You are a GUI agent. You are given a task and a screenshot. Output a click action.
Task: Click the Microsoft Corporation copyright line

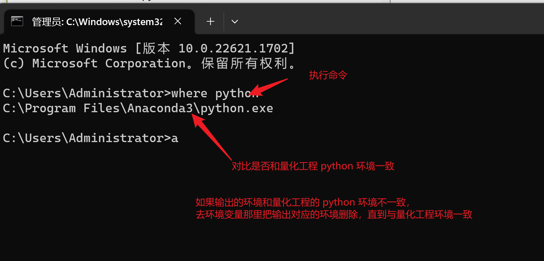click(149, 63)
